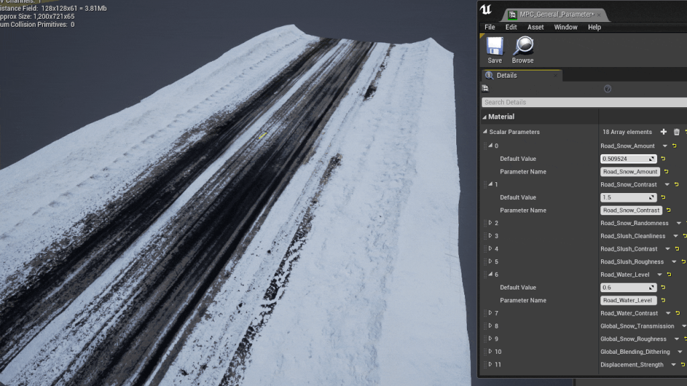The width and height of the screenshot is (687, 386).
Task: Open the Asset menu
Action: click(x=535, y=27)
